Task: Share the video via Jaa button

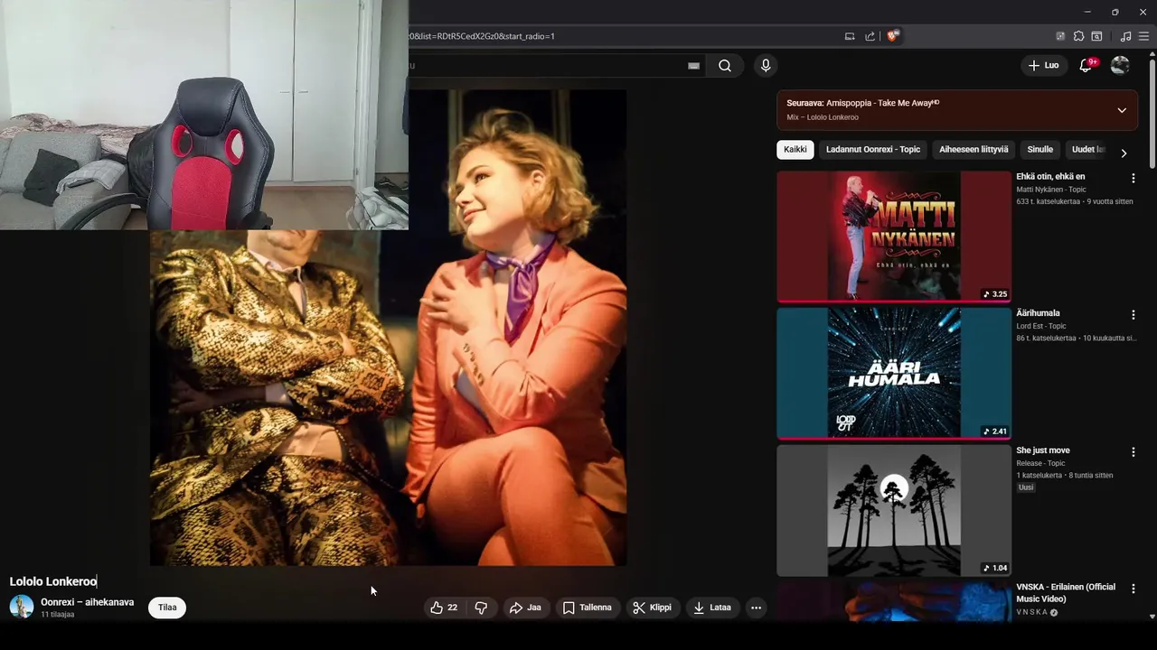Action: coord(525,608)
